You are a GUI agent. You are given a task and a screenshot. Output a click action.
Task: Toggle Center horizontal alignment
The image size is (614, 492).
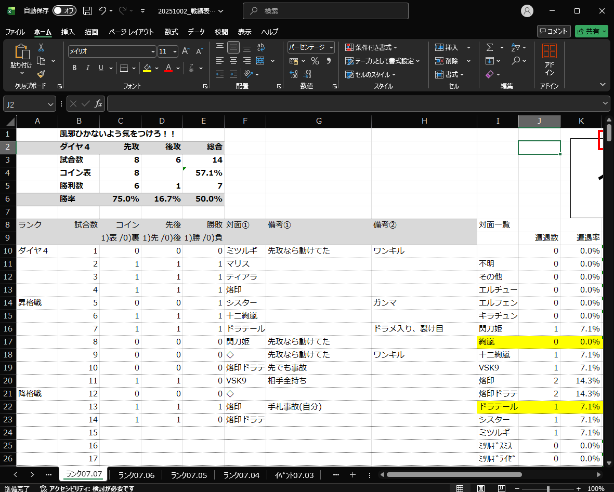[233, 61]
